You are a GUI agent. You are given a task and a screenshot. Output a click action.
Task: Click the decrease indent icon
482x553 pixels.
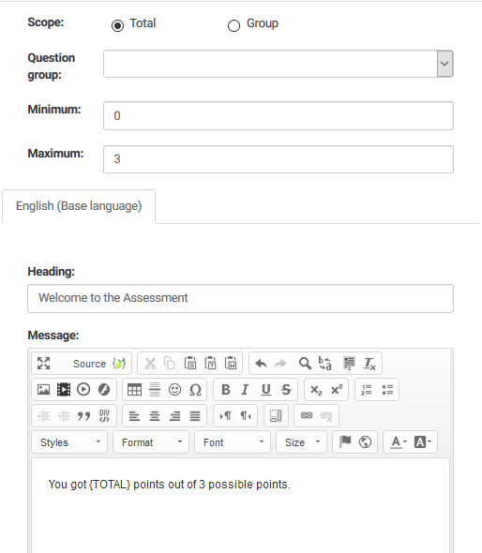click(43, 416)
